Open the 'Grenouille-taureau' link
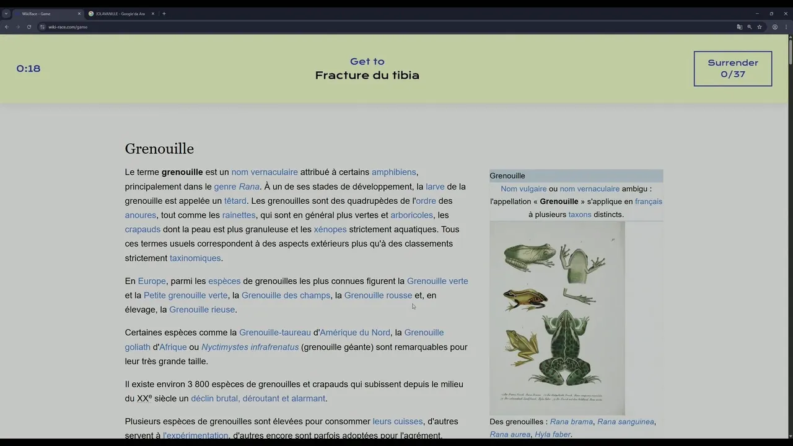This screenshot has height=446, width=793. (x=275, y=333)
